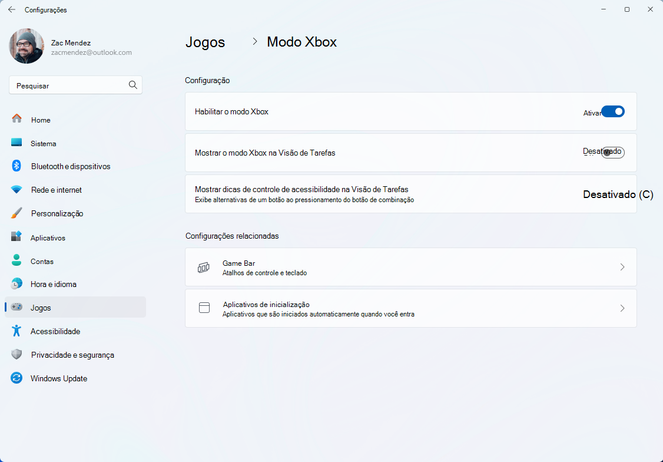Image resolution: width=663 pixels, height=462 pixels.
Task: Go to Hora e idioma
Action: 75,284
